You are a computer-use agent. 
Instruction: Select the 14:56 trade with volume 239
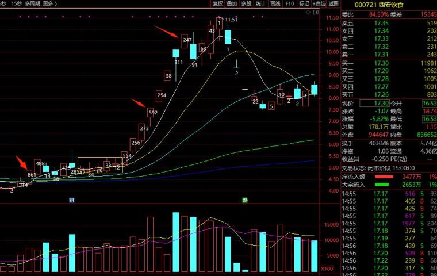[x=389, y=260]
